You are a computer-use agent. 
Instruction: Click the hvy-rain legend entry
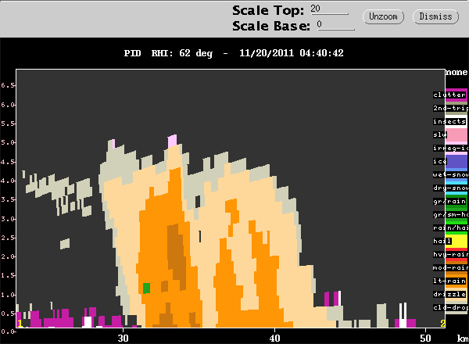click(450, 254)
